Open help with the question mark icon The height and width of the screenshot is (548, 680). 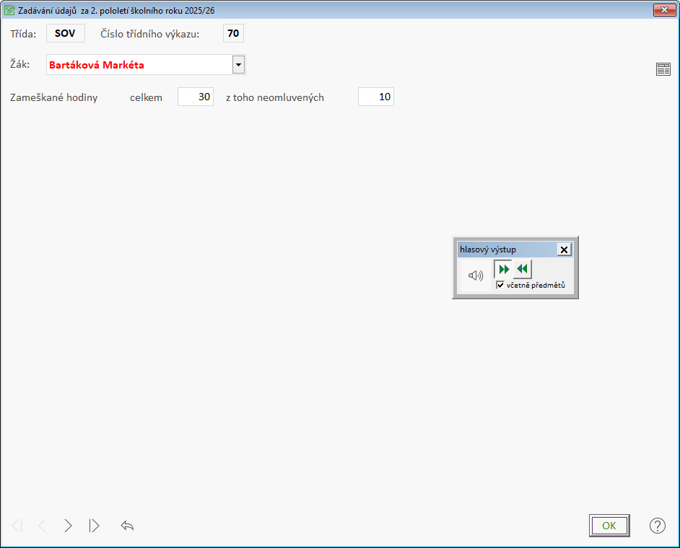(x=657, y=526)
